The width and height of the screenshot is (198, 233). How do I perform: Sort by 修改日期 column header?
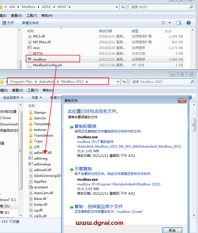105,31
